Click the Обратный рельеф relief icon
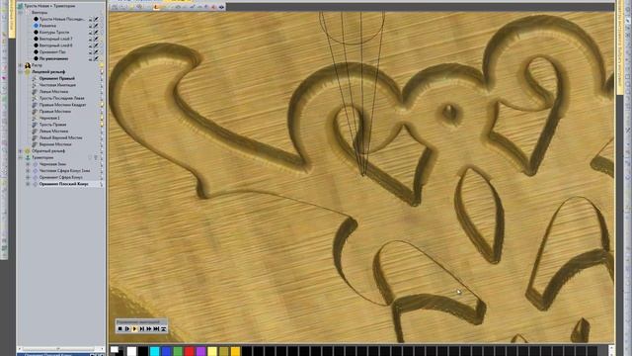The image size is (632, 356). click(28, 150)
